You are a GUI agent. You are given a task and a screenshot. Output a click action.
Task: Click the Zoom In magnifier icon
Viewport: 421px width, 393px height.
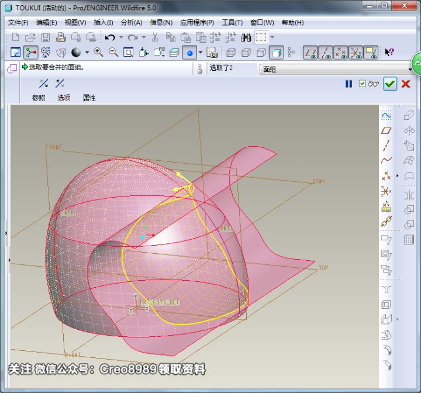click(x=98, y=53)
